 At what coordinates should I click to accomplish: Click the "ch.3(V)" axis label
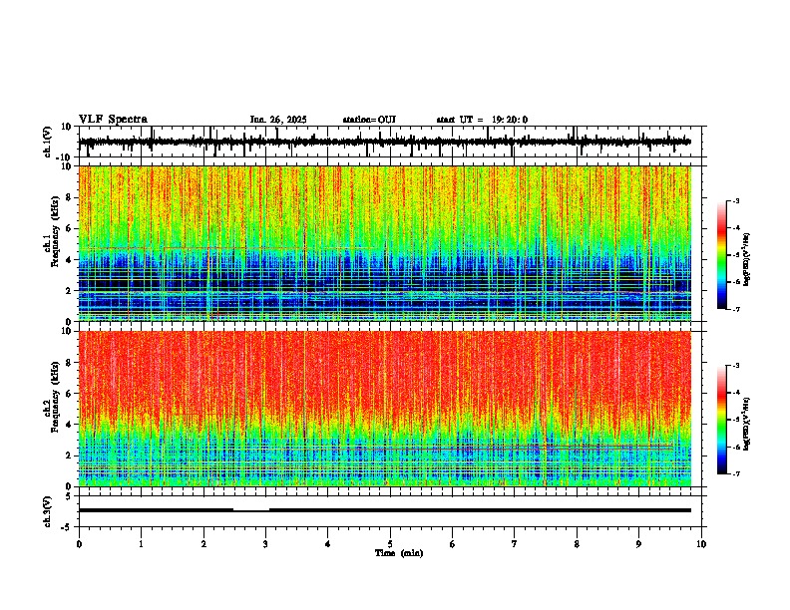pos(48,511)
